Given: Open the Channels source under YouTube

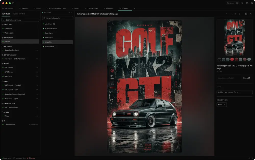Looking at the screenshot, I should click(20, 28).
